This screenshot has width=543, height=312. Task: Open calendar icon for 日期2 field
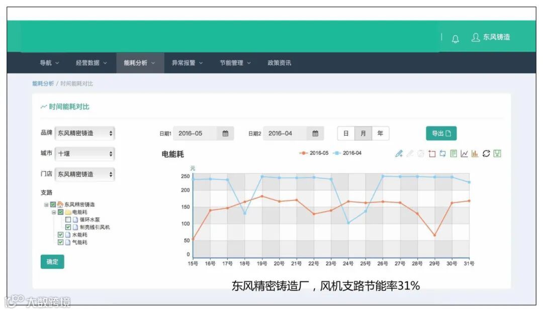tap(315, 134)
